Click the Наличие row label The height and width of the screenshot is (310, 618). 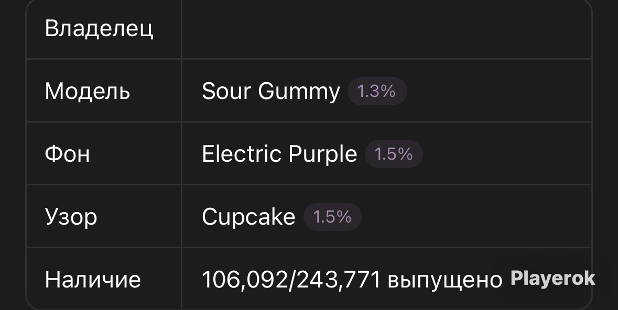coord(93,279)
